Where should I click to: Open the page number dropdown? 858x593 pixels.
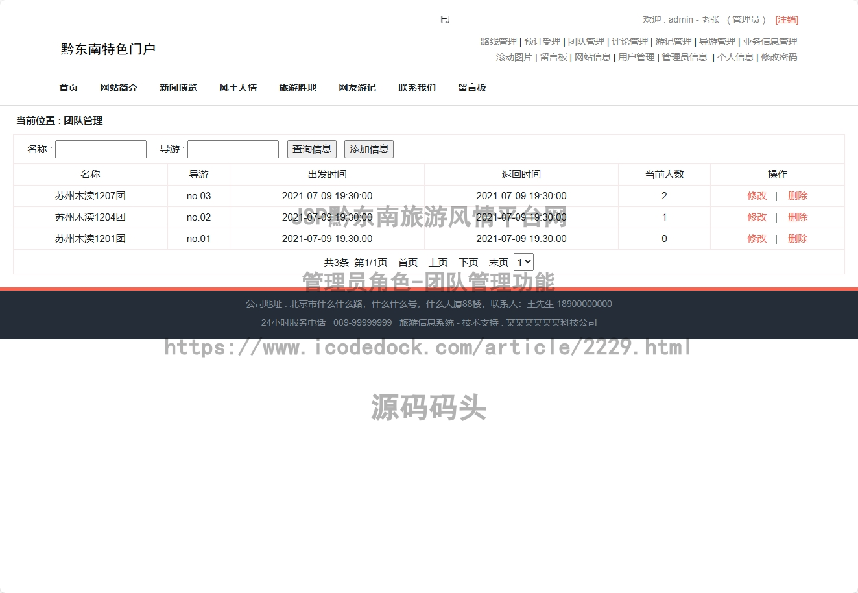click(x=523, y=262)
